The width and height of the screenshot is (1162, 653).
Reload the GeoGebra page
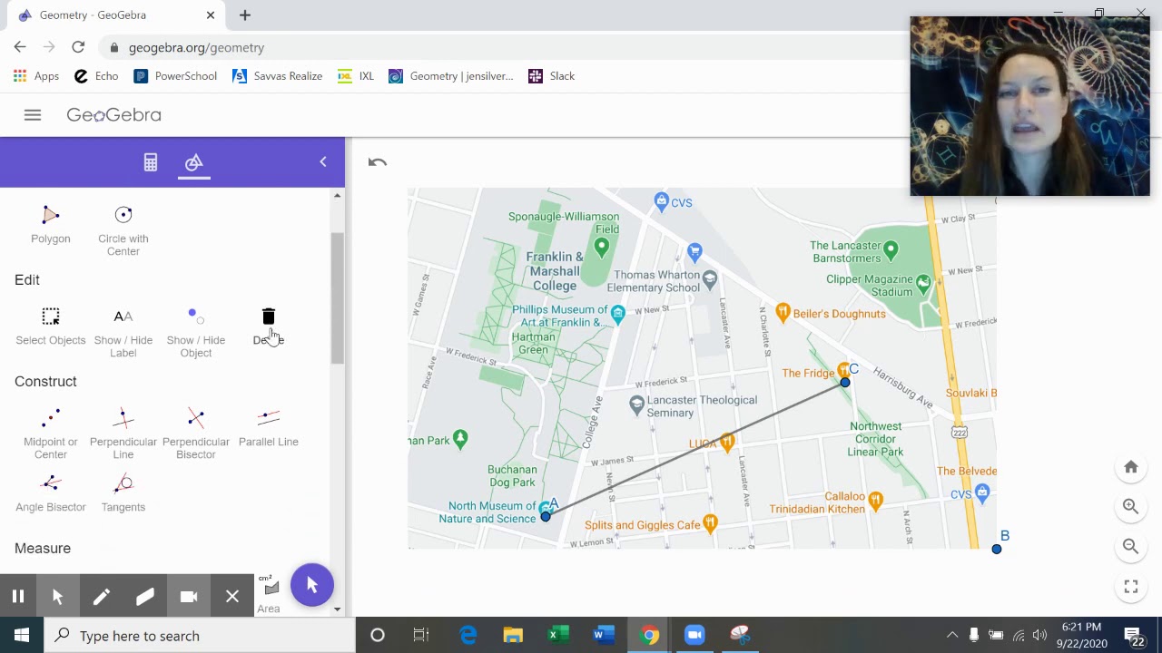point(78,47)
